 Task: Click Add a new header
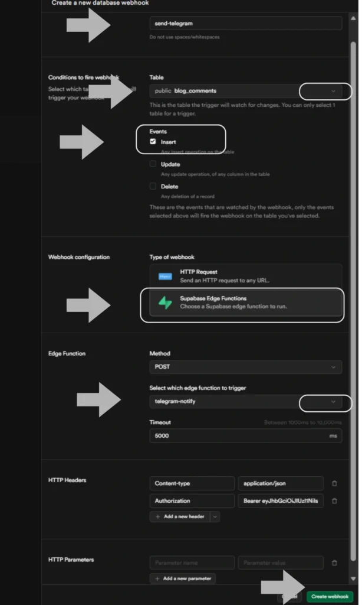coord(180,516)
